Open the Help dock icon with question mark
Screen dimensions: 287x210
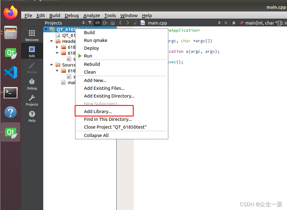coord(11,112)
